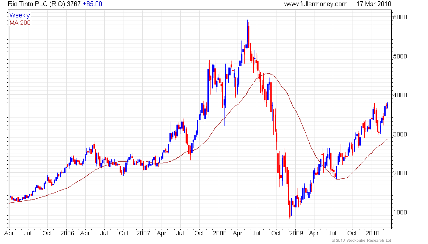Click the 2009 year label on the time axis
The width and height of the screenshot is (428, 244).
pos(296,233)
